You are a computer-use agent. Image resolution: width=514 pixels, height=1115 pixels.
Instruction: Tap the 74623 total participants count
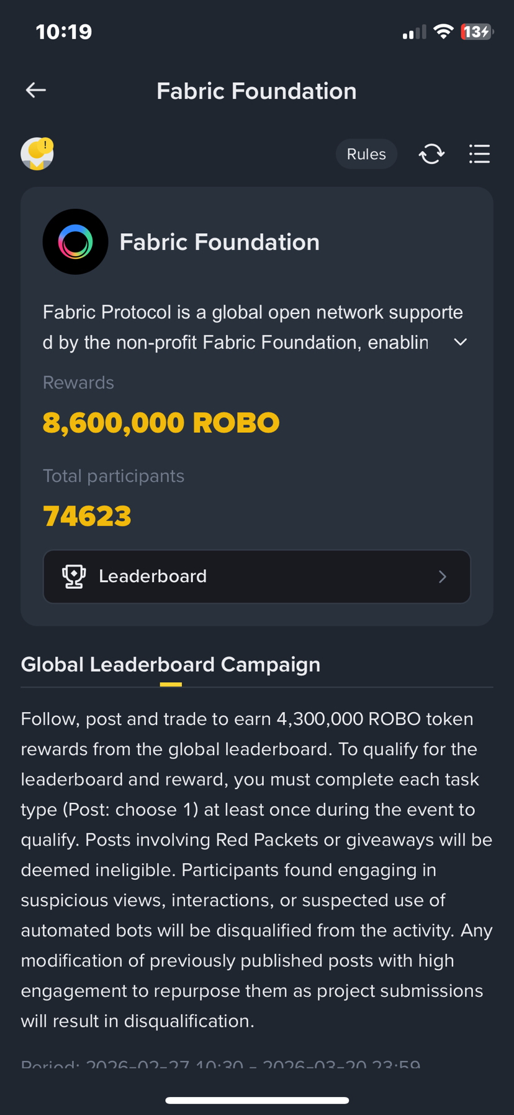click(x=87, y=516)
